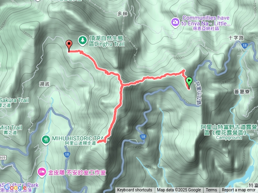The height and width of the screenshot is (193, 258).
Task: Click the Communities have to Enya Na label
Action: 206,21
